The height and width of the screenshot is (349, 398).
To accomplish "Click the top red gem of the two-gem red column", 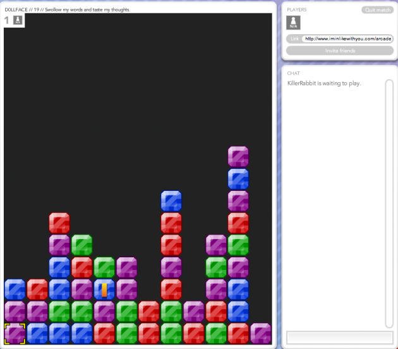I will coord(149,312).
